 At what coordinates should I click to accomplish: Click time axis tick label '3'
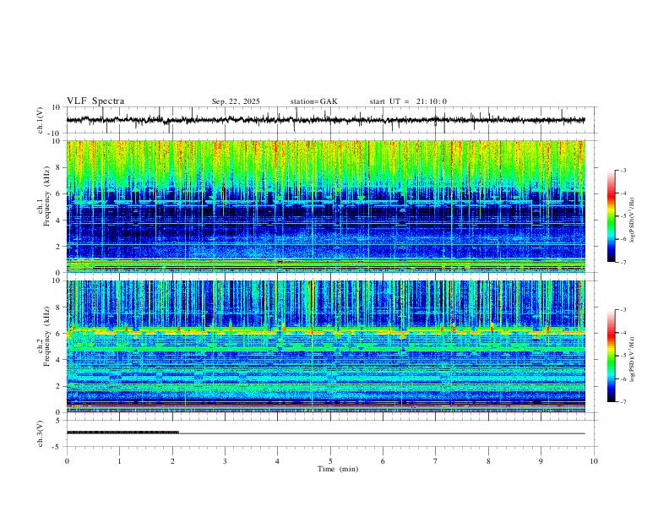(x=225, y=461)
